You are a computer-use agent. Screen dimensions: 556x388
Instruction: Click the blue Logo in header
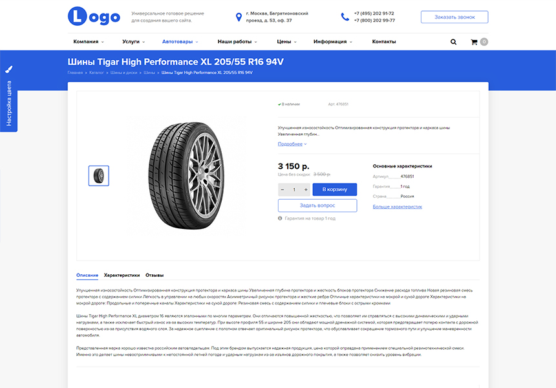point(94,17)
